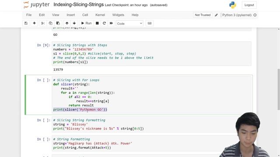280x157 pixels.
Task: Open the Help menu
Action: [x=135, y=15]
